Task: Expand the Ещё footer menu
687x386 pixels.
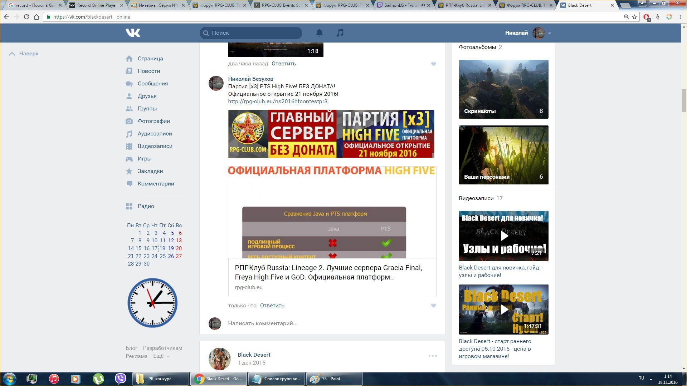Action: click(x=161, y=356)
